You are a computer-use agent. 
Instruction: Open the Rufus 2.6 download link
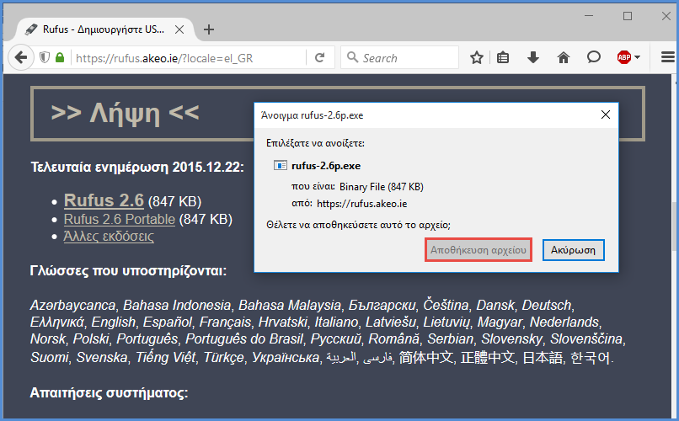click(104, 200)
